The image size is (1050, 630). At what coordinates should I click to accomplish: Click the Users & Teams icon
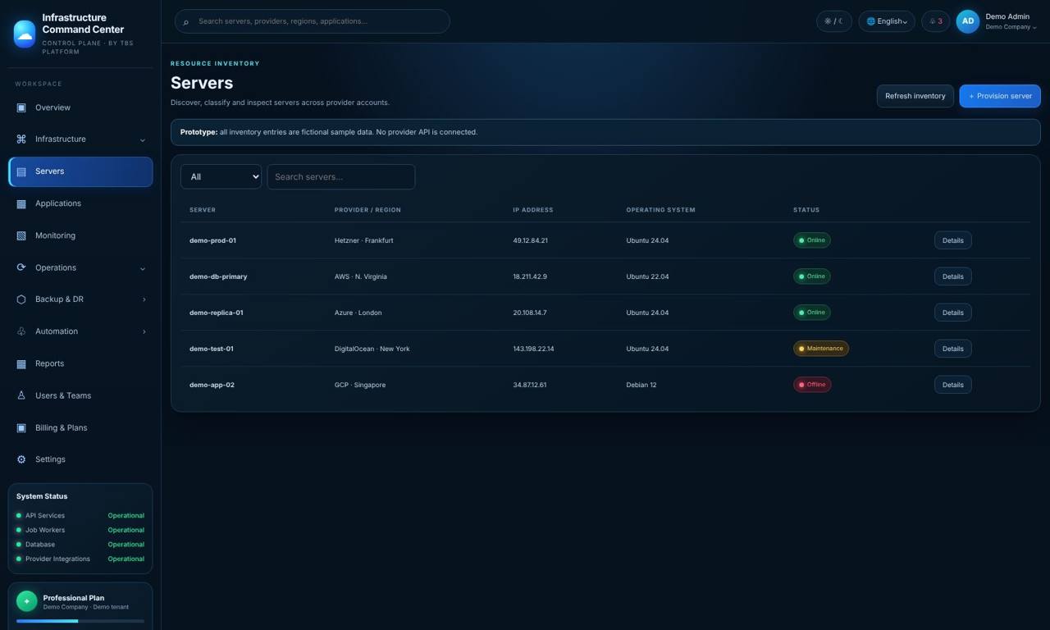coord(21,395)
